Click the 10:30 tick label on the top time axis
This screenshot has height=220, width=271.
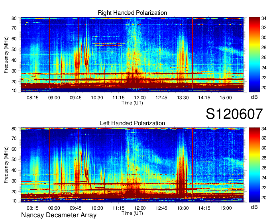click(97, 98)
